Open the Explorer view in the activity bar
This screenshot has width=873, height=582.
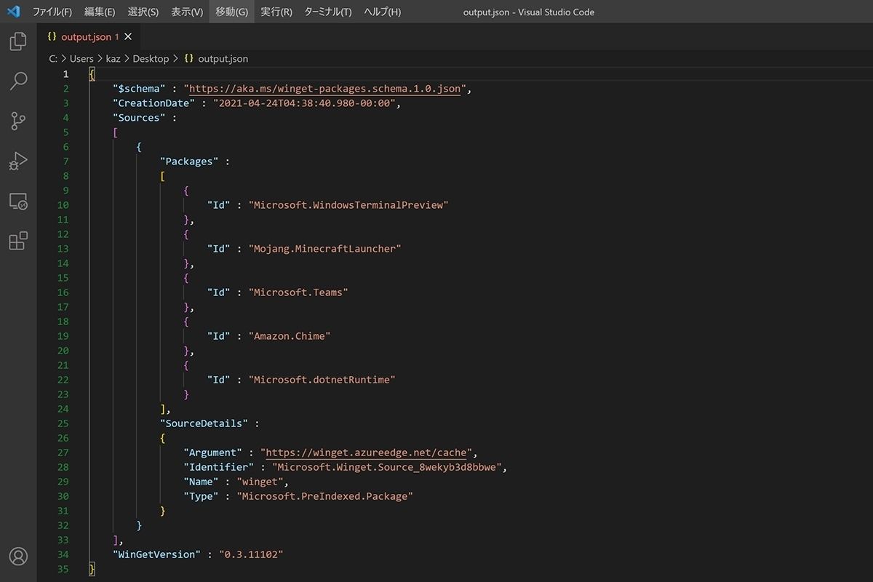18,41
